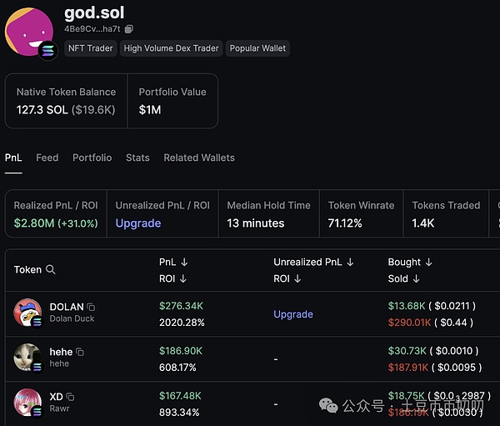The width and height of the screenshot is (500, 426).
Task: Sort the table by Sold amount
Action: [x=416, y=278]
